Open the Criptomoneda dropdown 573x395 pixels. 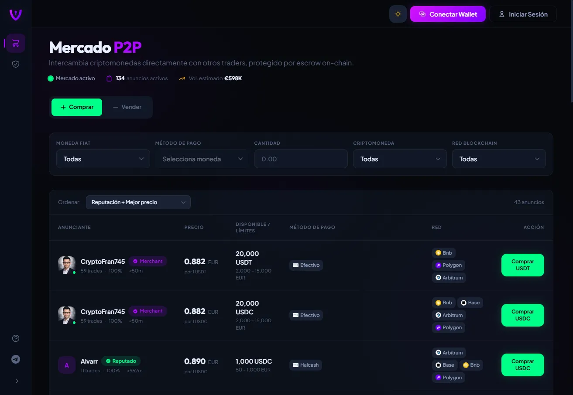(x=400, y=159)
